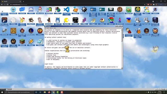The width and height of the screenshot is (167, 94).
Task: Click the Clippy assistant on the desktop
Action: 155,49
